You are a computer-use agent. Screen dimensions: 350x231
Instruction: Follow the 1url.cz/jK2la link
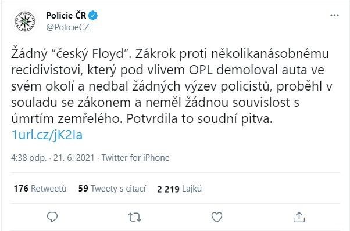point(47,135)
